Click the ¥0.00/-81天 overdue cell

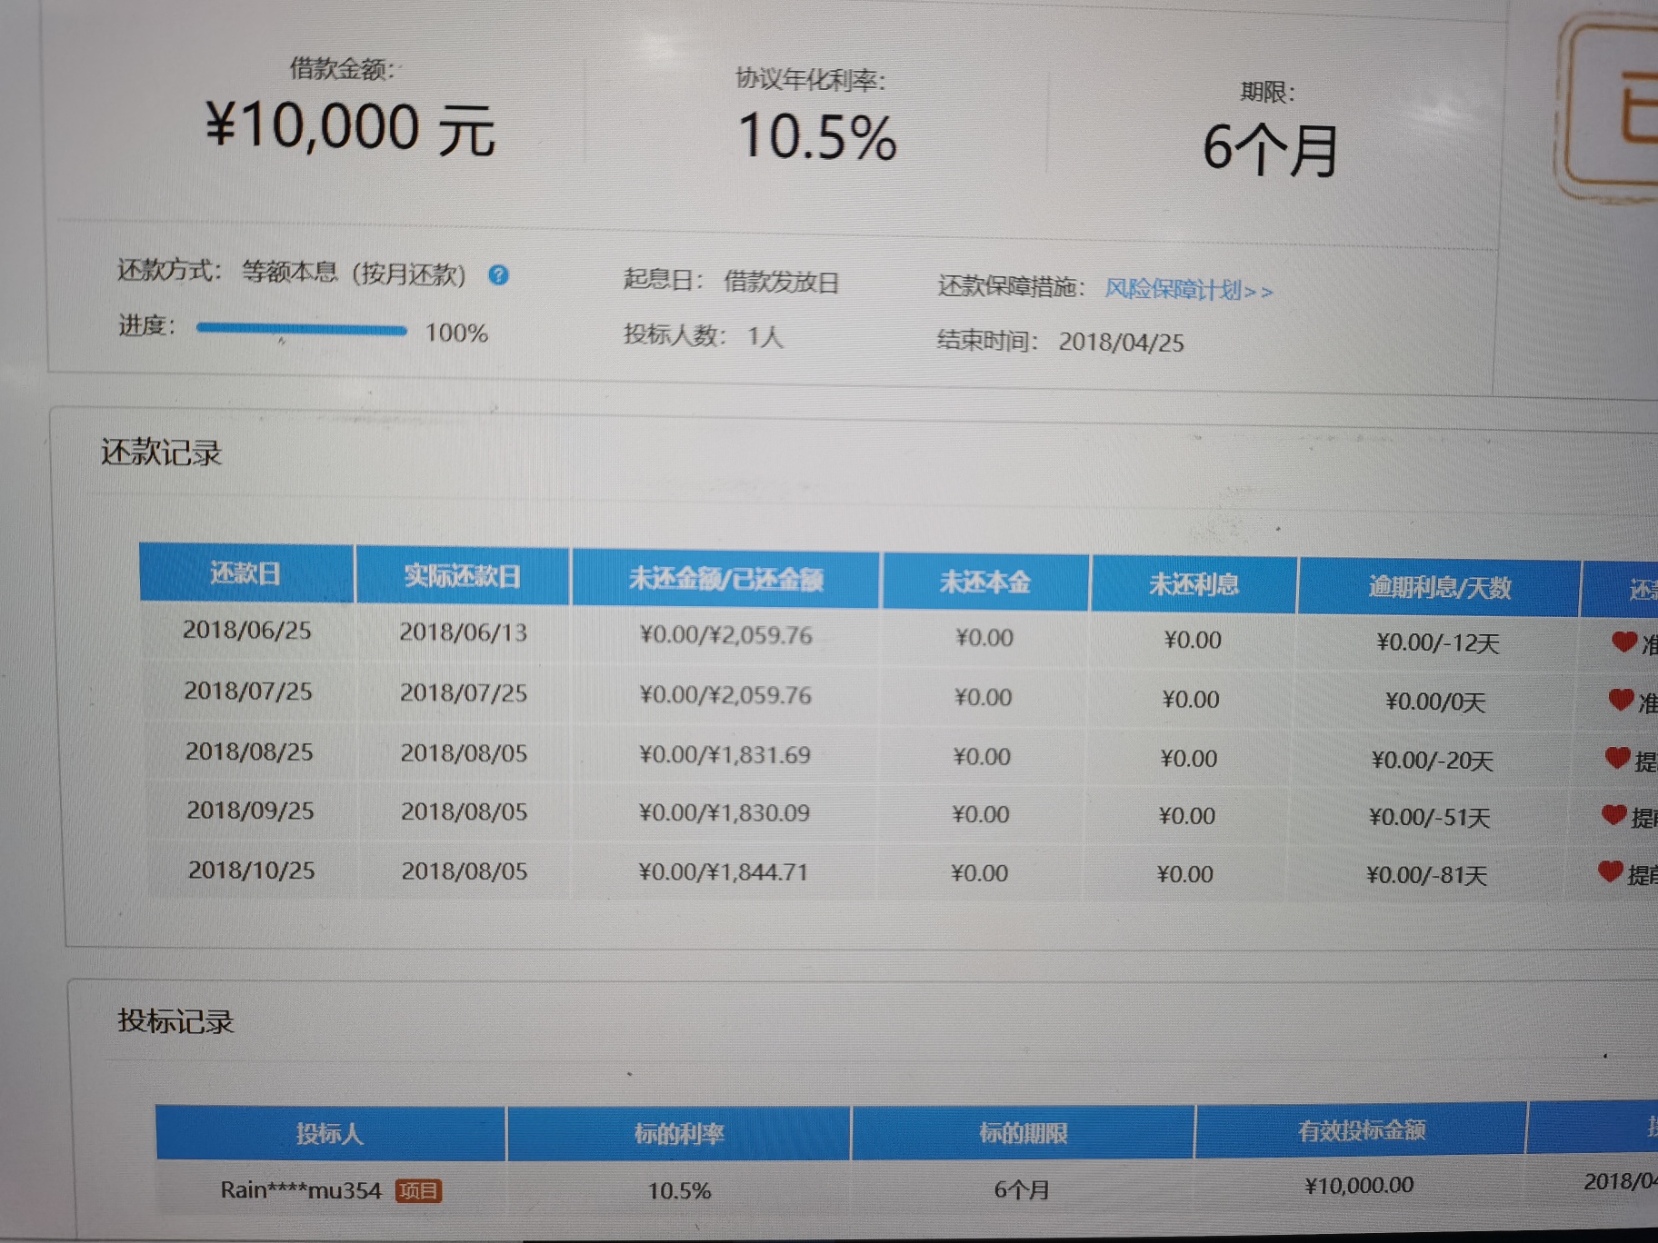click(1426, 875)
